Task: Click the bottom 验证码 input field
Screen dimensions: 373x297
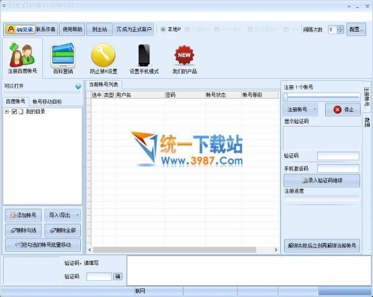Action: 99,276
